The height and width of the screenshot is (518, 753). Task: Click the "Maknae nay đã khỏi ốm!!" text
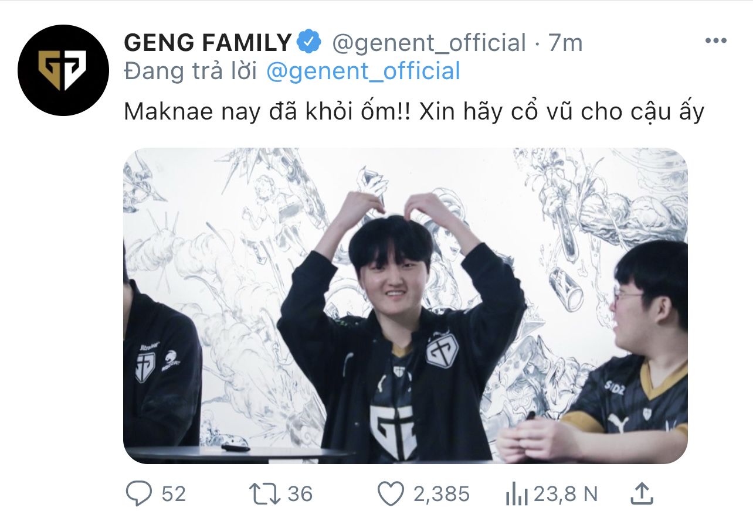point(267,112)
